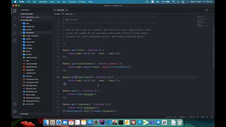Viewport: 226px width, 127px height.
Task: Open Telegram from the Dock
Action: point(158,122)
